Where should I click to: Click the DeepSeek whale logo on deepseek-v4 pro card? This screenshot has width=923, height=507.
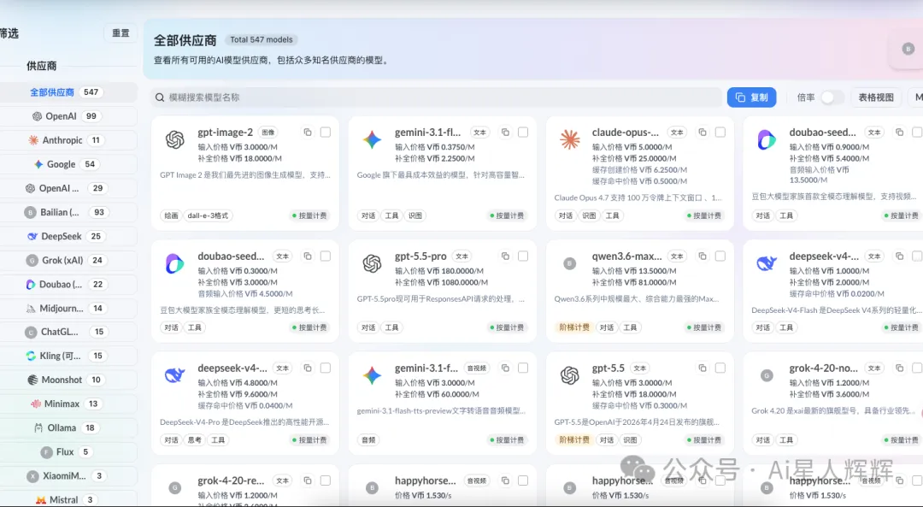click(175, 375)
